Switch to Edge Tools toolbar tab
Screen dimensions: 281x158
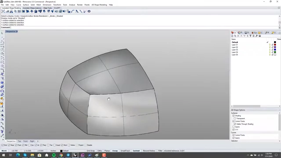[48, 8]
